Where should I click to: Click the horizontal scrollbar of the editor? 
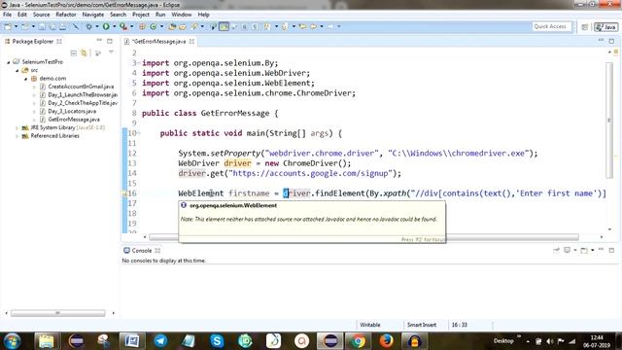pos(364,237)
